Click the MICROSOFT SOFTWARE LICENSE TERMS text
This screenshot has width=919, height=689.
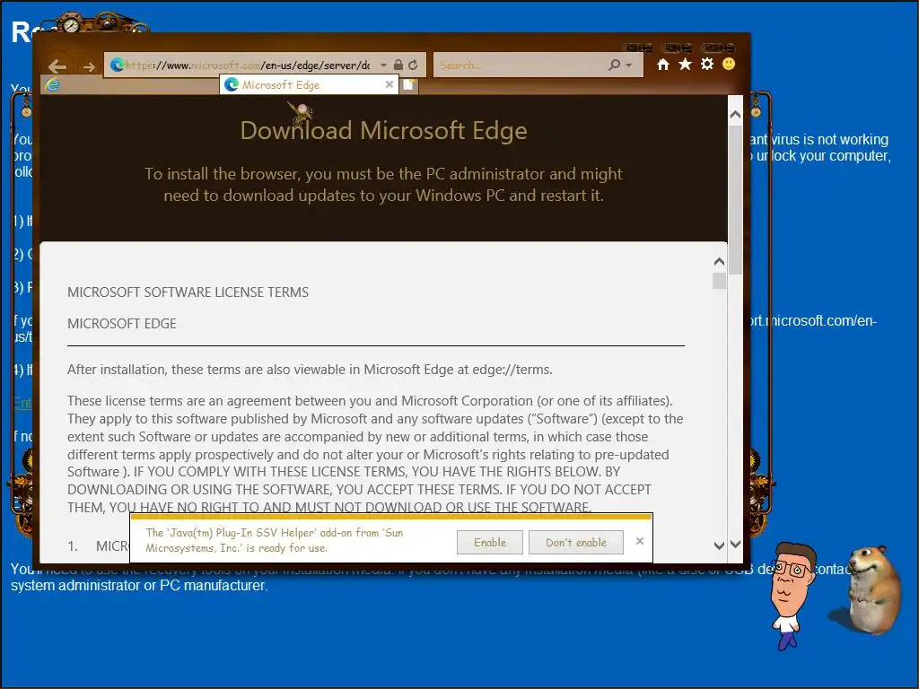coord(188,292)
